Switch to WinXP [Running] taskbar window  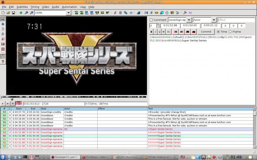[127, 157]
